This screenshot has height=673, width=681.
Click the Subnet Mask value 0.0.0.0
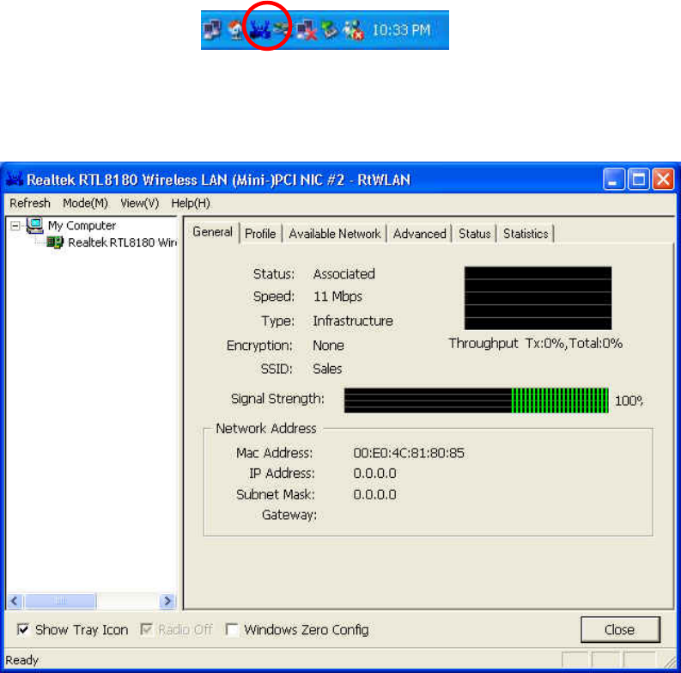(374, 495)
